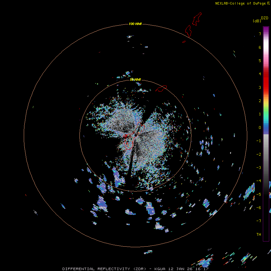Click the 16:17 timestamp in the caption
271x271 pixels.
[x=202, y=269]
